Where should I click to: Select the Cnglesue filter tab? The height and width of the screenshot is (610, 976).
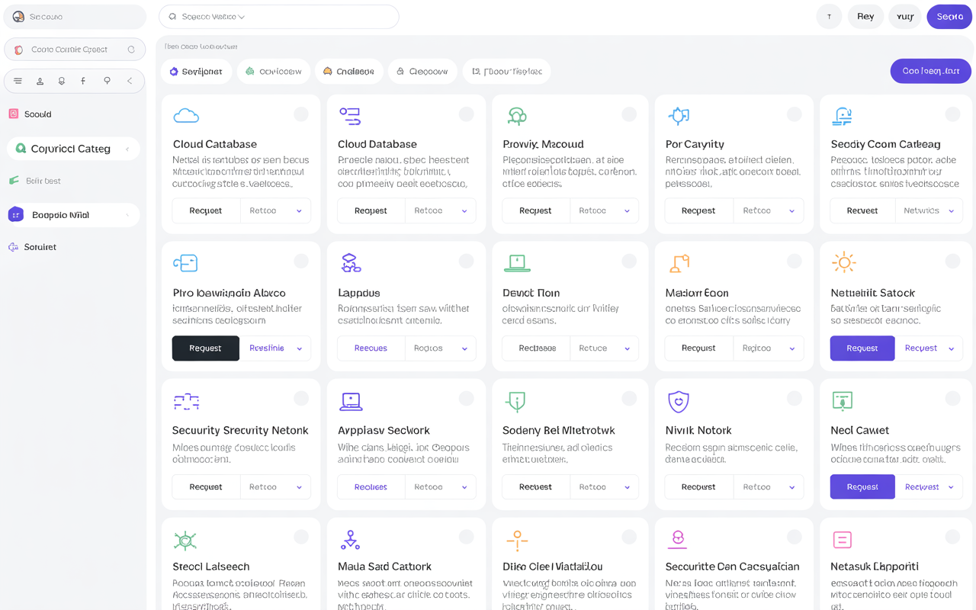tap(348, 71)
